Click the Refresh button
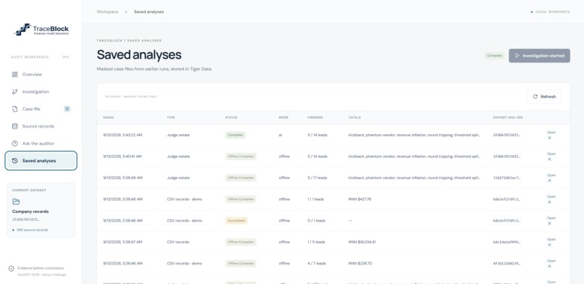The height and width of the screenshot is (284, 584). pos(544,96)
